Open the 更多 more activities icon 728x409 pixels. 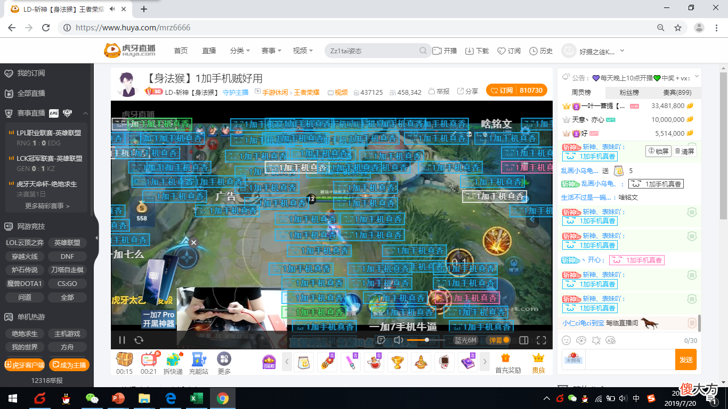(x=224, y=360)
